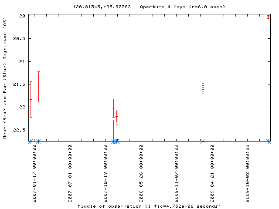This screenshot has width=279, height=209.
Task: Select the rightmost blue asterisk marker on the baseline
Action: pyautogui.click(x=269, y=142)
